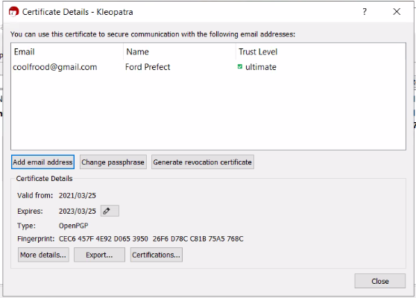
Task: Sort list by Name column header
Action: coord(180,51)
